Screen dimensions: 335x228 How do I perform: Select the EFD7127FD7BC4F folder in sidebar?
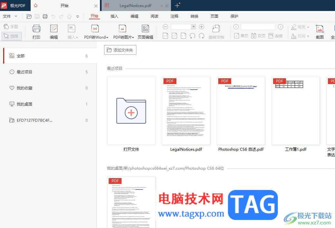(x=50, y=120)
